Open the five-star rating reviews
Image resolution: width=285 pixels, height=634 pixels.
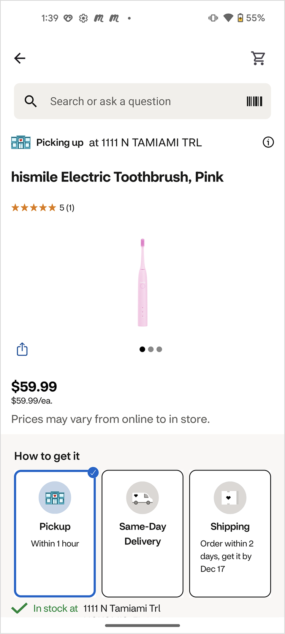[x=43, y=208]
